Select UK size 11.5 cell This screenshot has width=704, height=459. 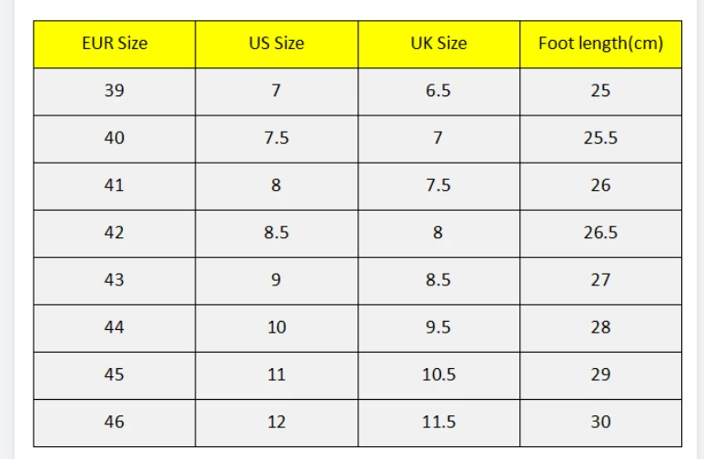click(438, 422)
